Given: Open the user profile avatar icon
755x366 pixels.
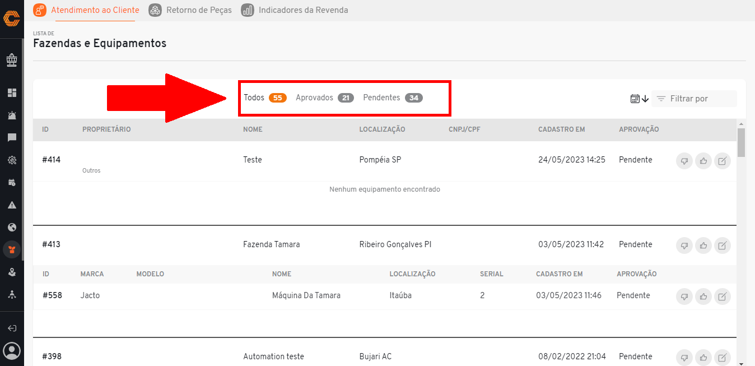Looking at the screenshot, I should pos(12,351).
